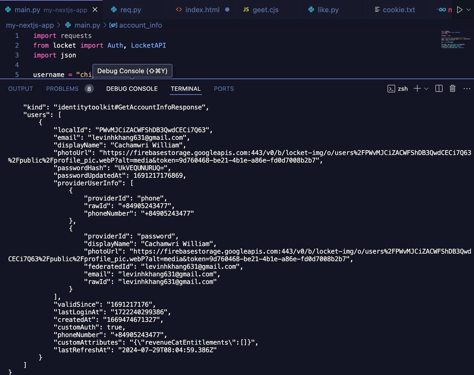This screenshot has height=375, width=474.
Task: Kill terminal with the trash icon
Action: point(452,89)
